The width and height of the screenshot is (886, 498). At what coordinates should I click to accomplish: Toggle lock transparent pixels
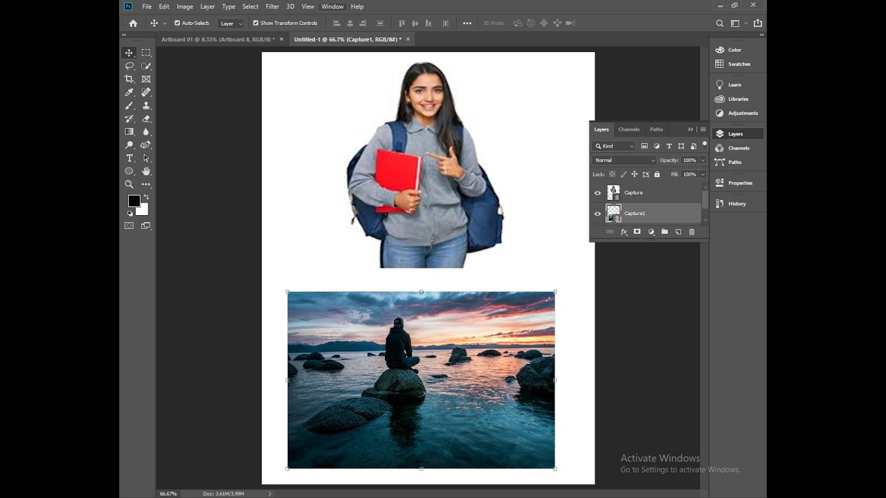coord(612,174)
